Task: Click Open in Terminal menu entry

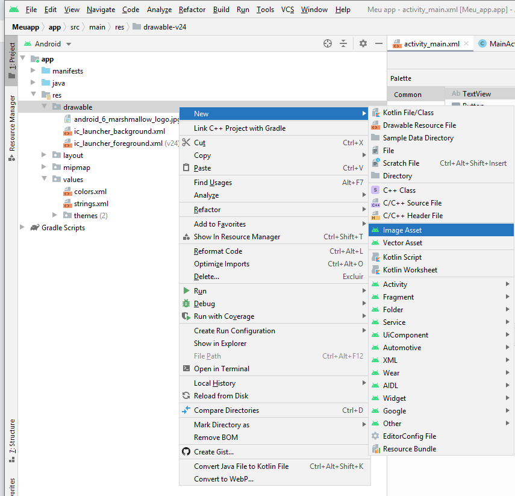Action: pos(221,369)
